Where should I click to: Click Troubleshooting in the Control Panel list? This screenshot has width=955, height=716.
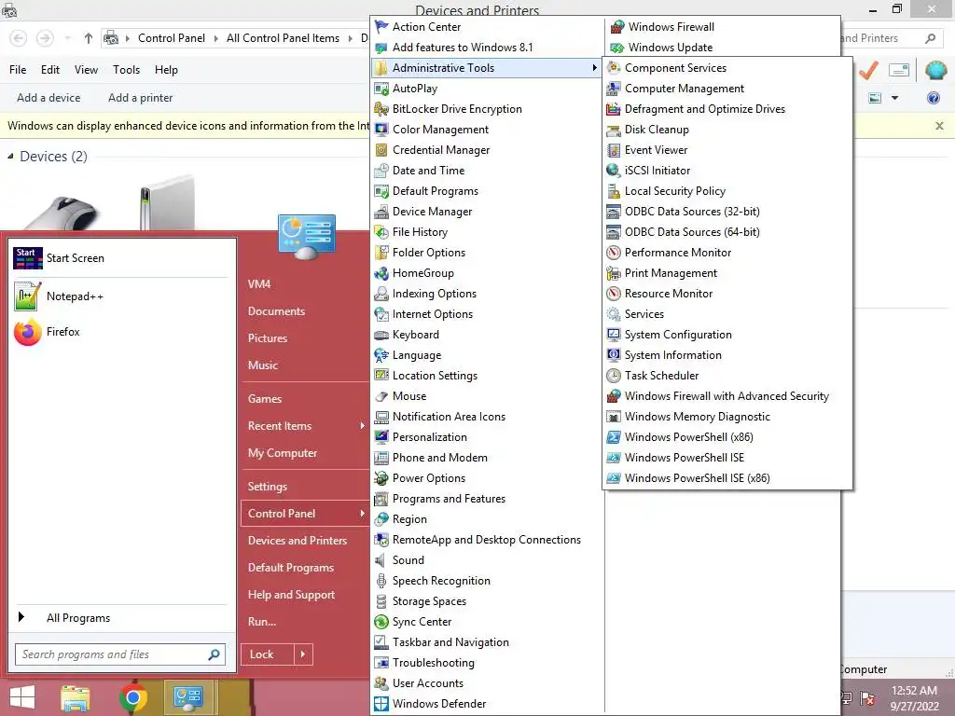click(x=433, y=663)
